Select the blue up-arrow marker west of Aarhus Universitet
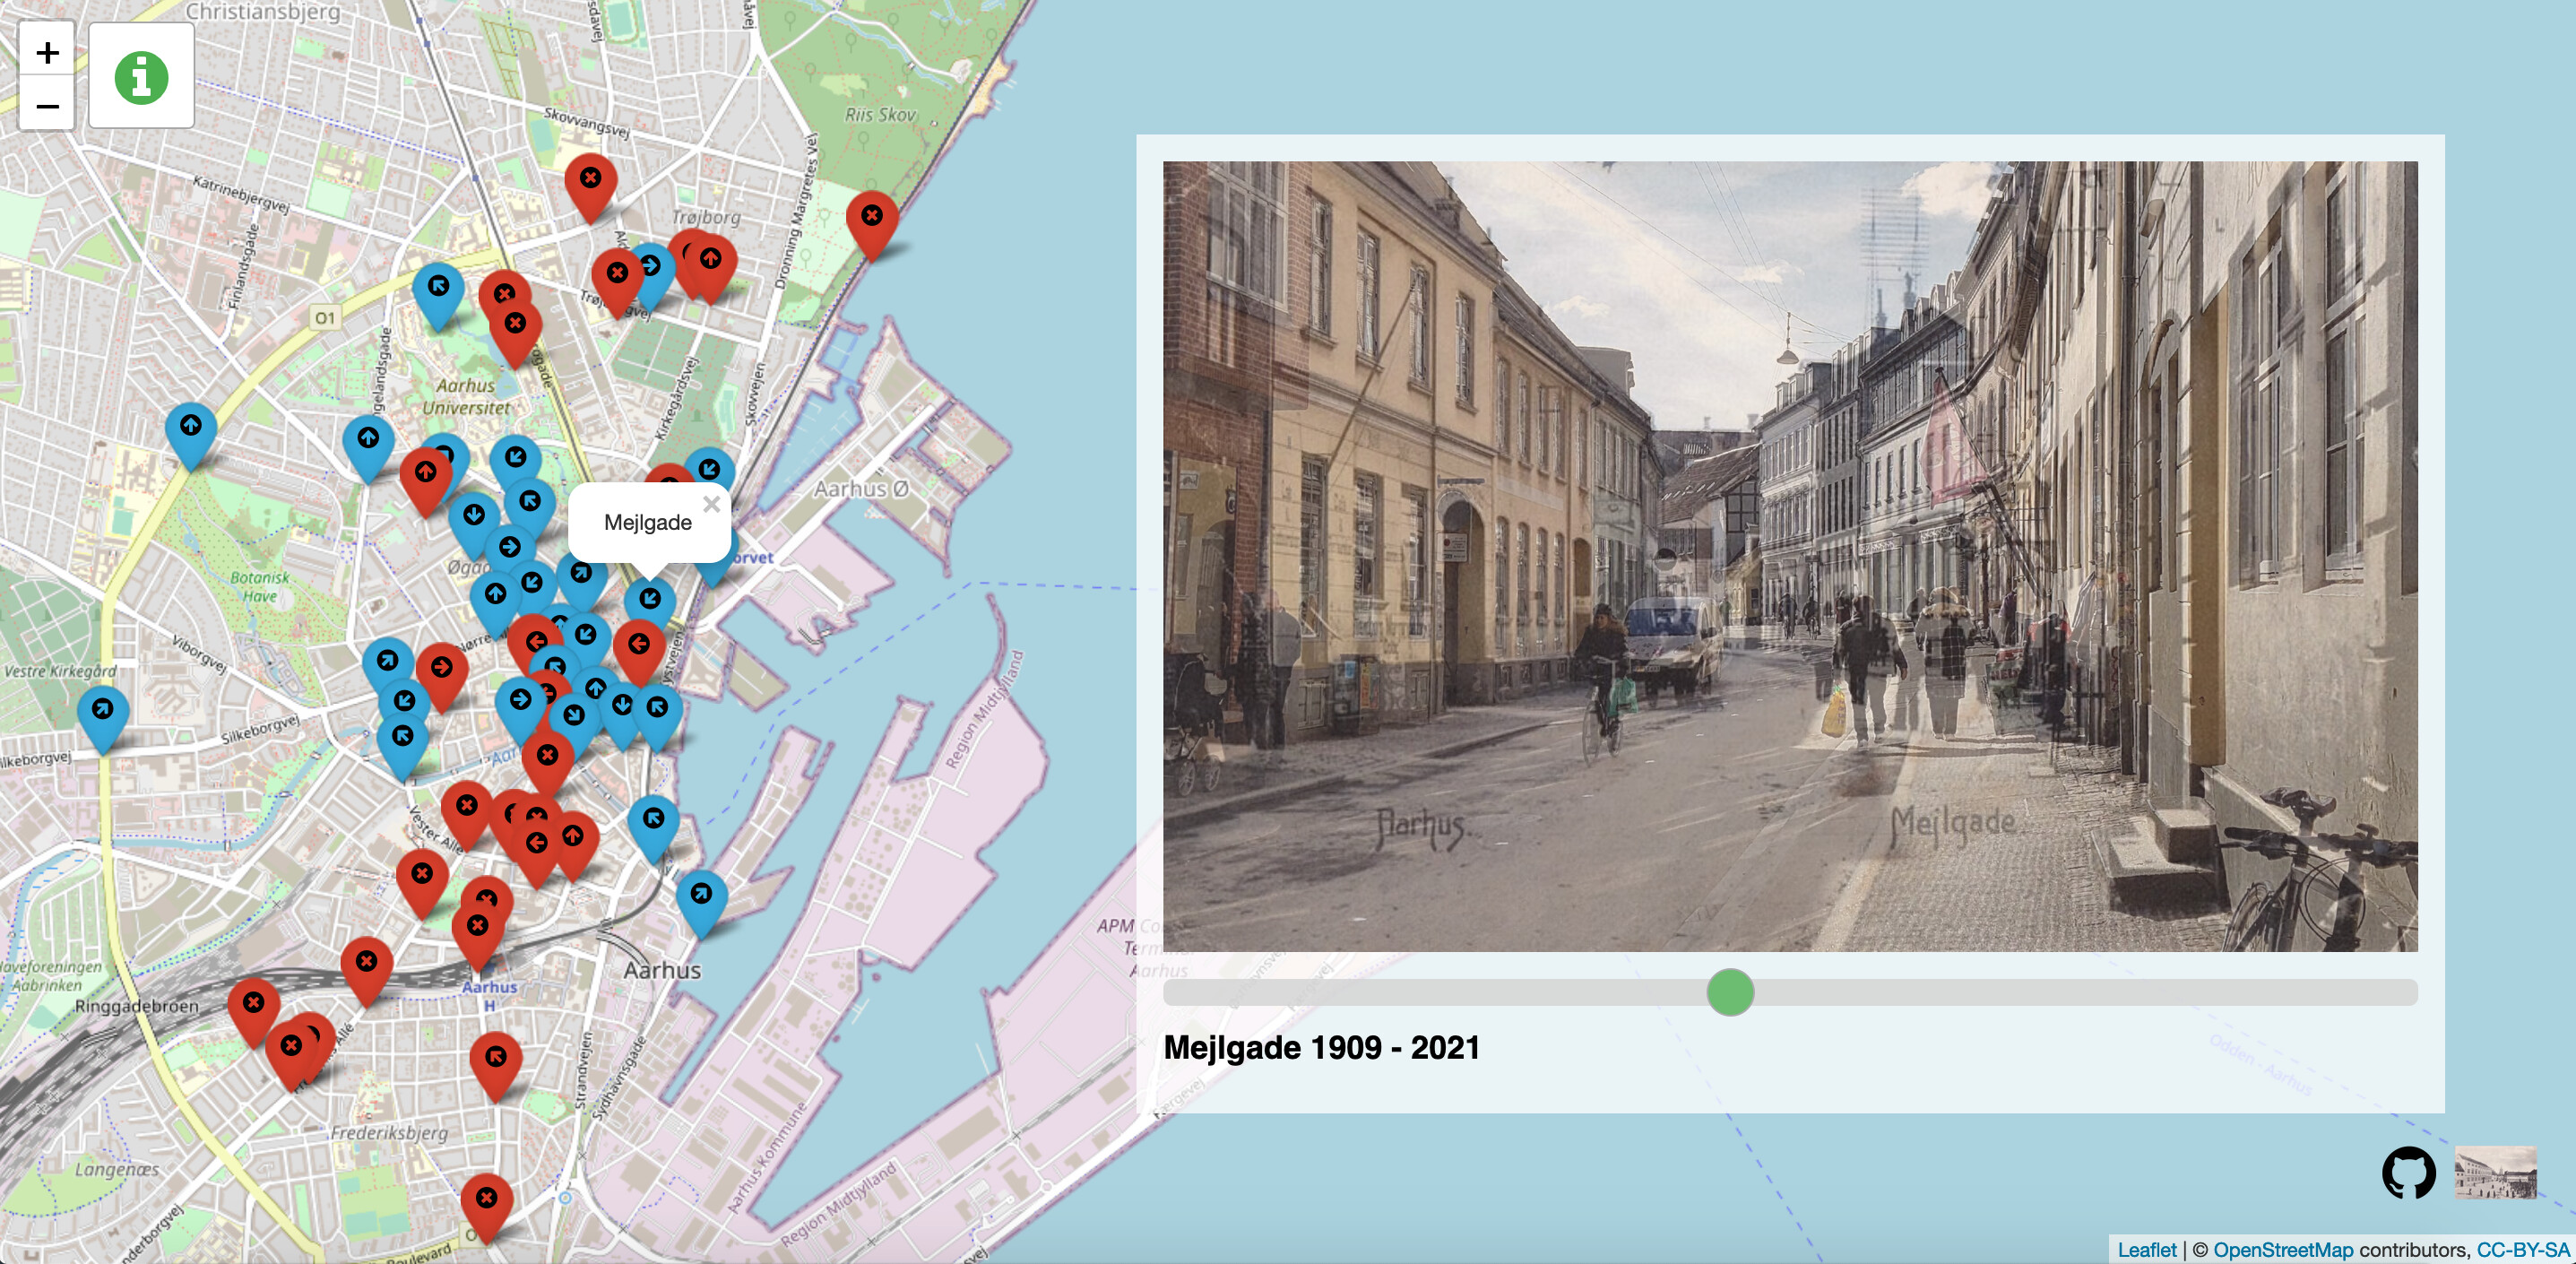 368,448
